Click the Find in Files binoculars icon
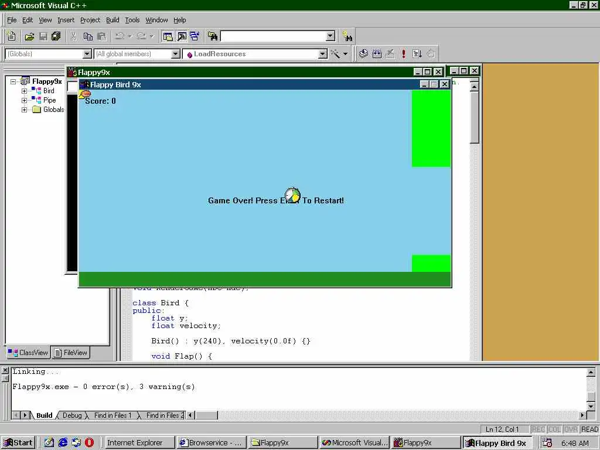The height and width of the screenshot is (450, 600). (213, 36)
